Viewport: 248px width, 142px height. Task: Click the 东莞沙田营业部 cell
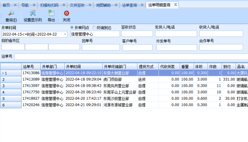coord(120,99)
